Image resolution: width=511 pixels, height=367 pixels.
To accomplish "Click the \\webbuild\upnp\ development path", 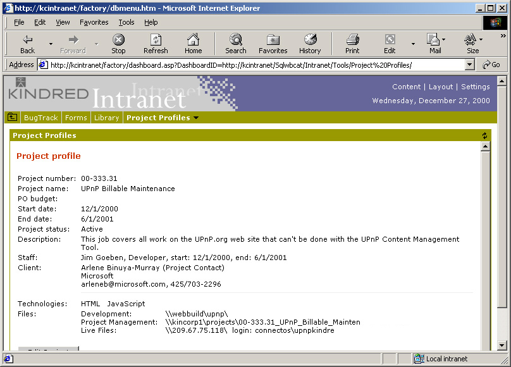I will (x=197, y=314).
